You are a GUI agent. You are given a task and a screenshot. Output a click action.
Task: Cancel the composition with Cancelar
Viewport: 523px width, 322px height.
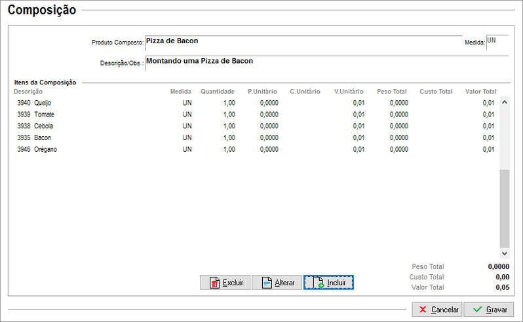(437, 309)
